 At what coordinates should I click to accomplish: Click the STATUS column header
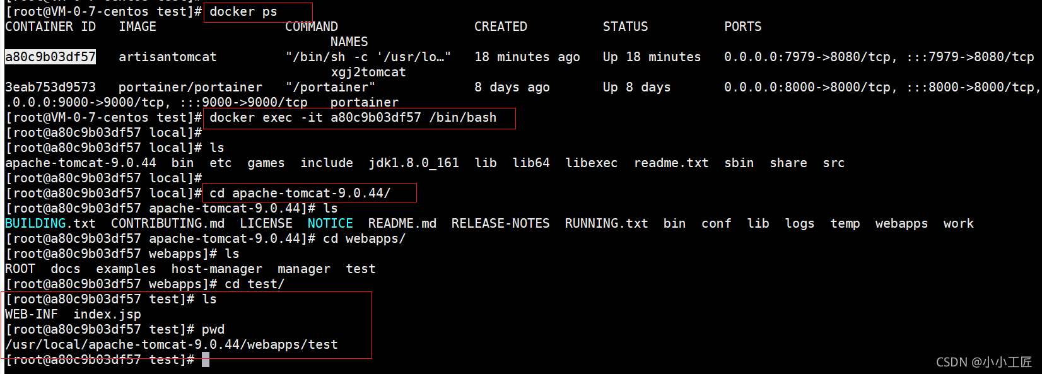click(x=625, y=26)
